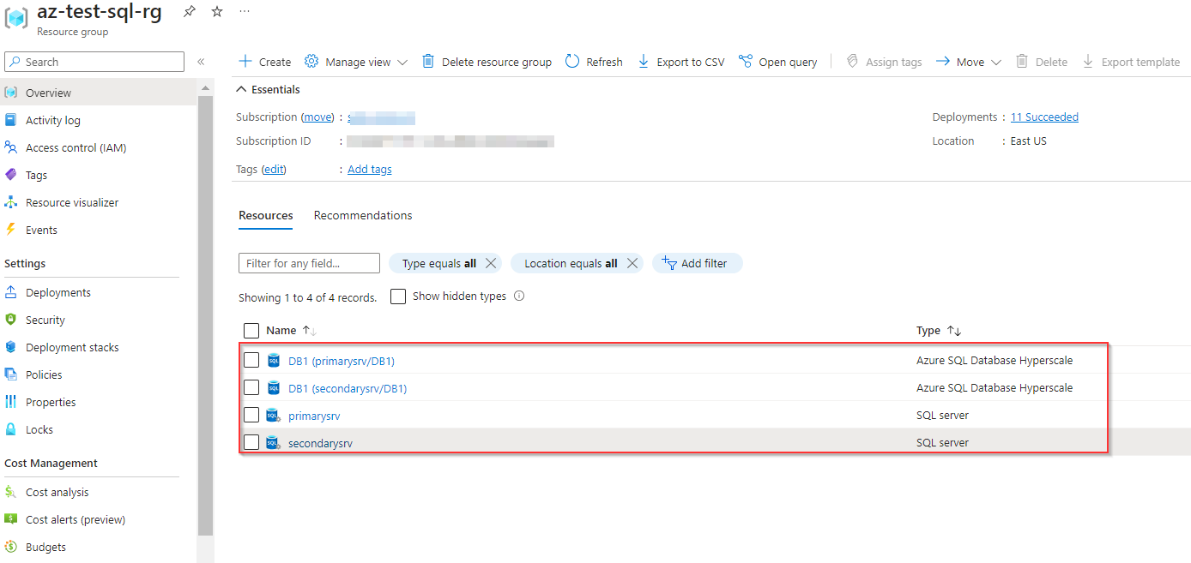Click the Deployments icon in sidebar
This screenshot has height=563, width=1191.
click(11, 292)
